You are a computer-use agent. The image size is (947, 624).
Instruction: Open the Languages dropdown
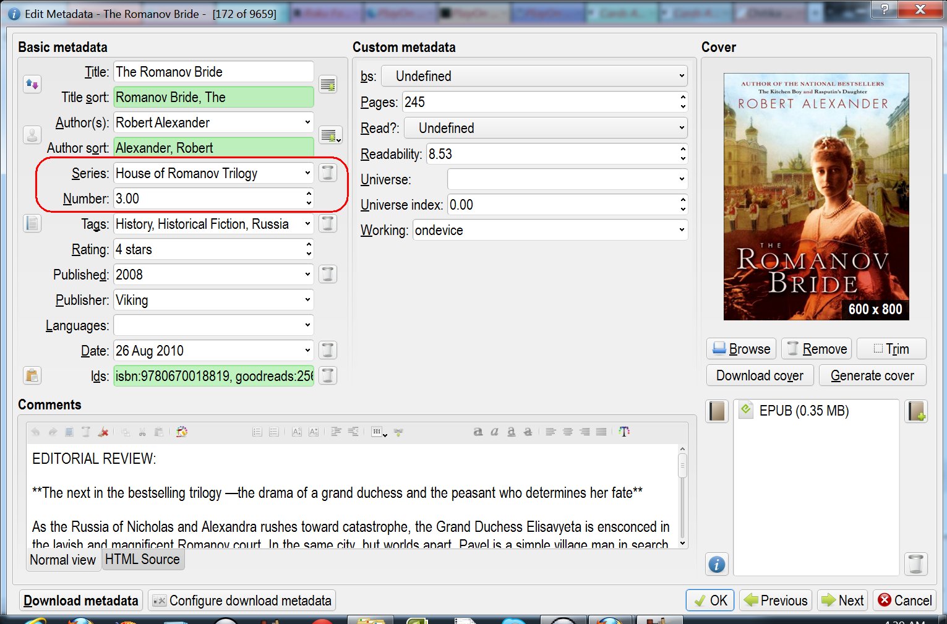(307, 325)
